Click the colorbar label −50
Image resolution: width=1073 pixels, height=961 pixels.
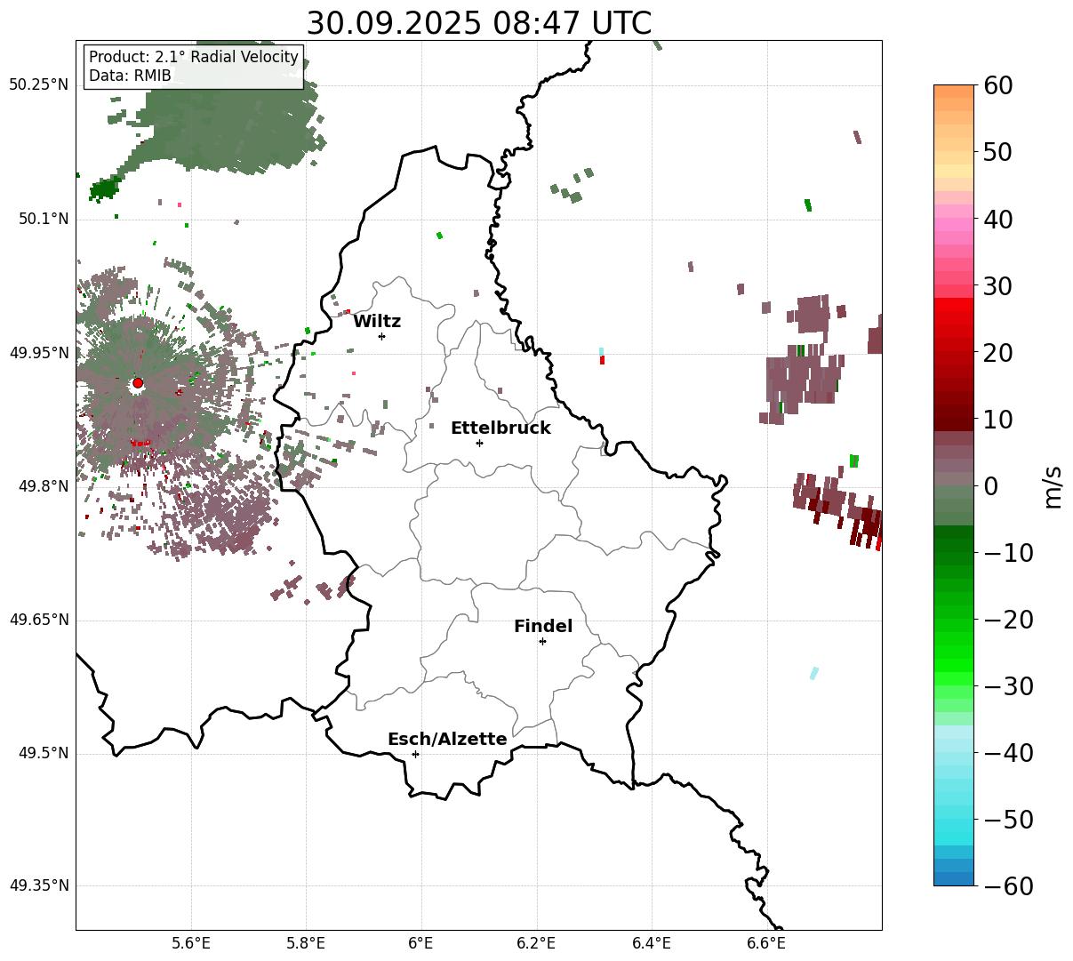click(1008, 820)
